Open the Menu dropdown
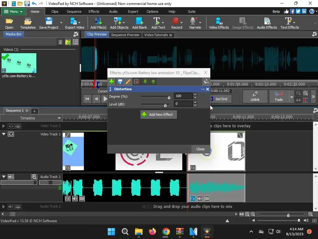This screenshot has height=239, width=318. point(13,12)
